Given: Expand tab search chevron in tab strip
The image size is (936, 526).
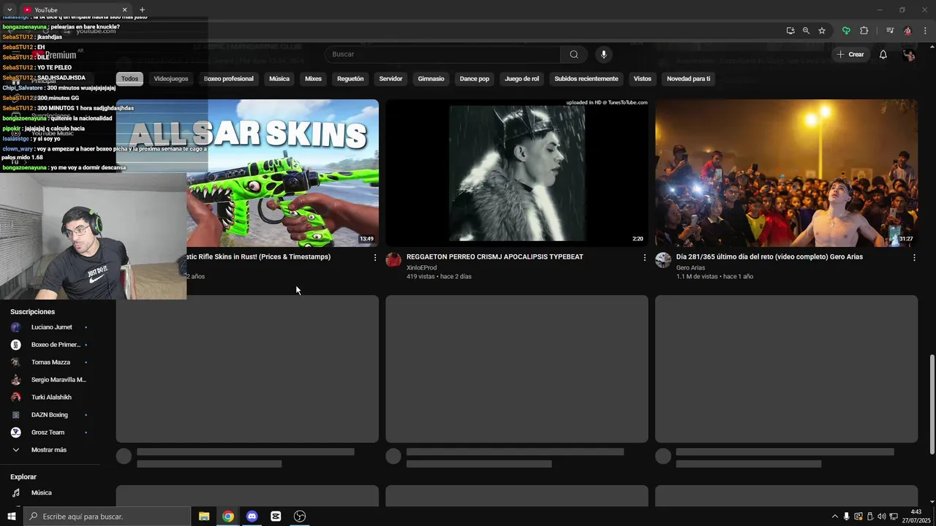Looking at the screenshot, I should (x=10, y=9).
